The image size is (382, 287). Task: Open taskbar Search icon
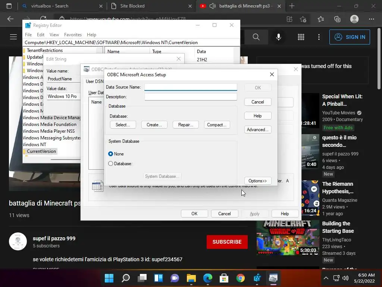point(126,278)
